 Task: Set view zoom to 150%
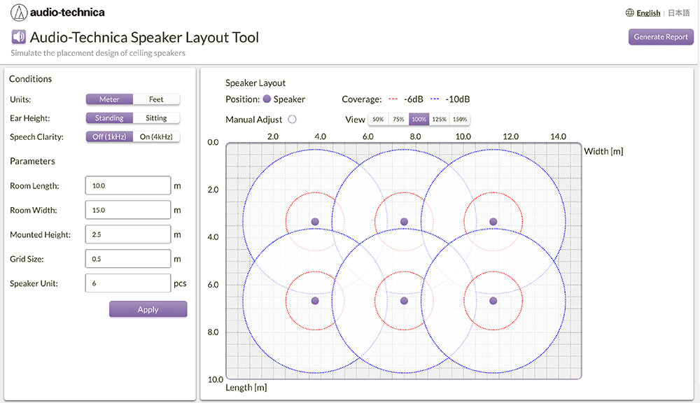click(460, 119)
